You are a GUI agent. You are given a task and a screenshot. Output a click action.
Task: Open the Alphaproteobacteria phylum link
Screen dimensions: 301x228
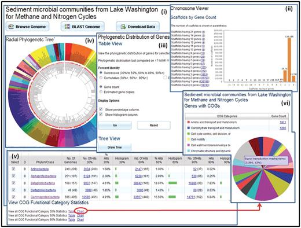(x=43, y=176)
